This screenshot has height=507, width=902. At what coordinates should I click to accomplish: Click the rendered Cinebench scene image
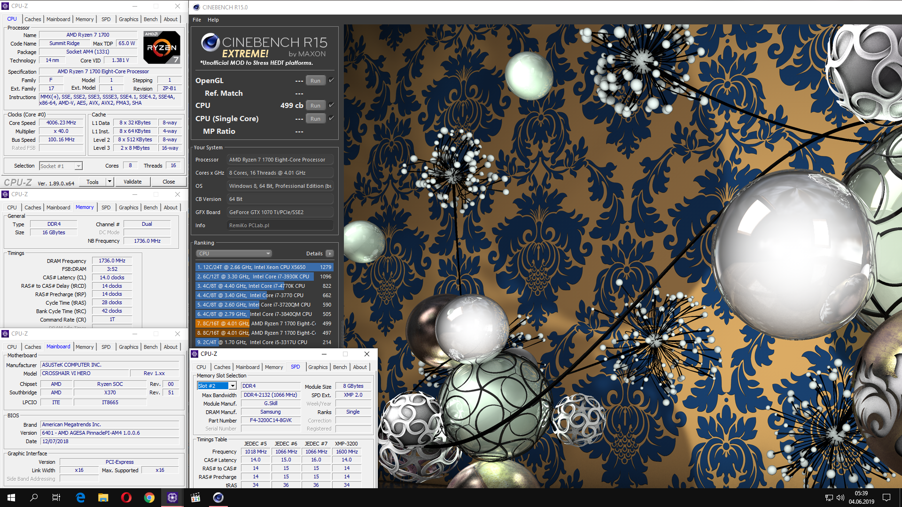[x=622, y=256]
